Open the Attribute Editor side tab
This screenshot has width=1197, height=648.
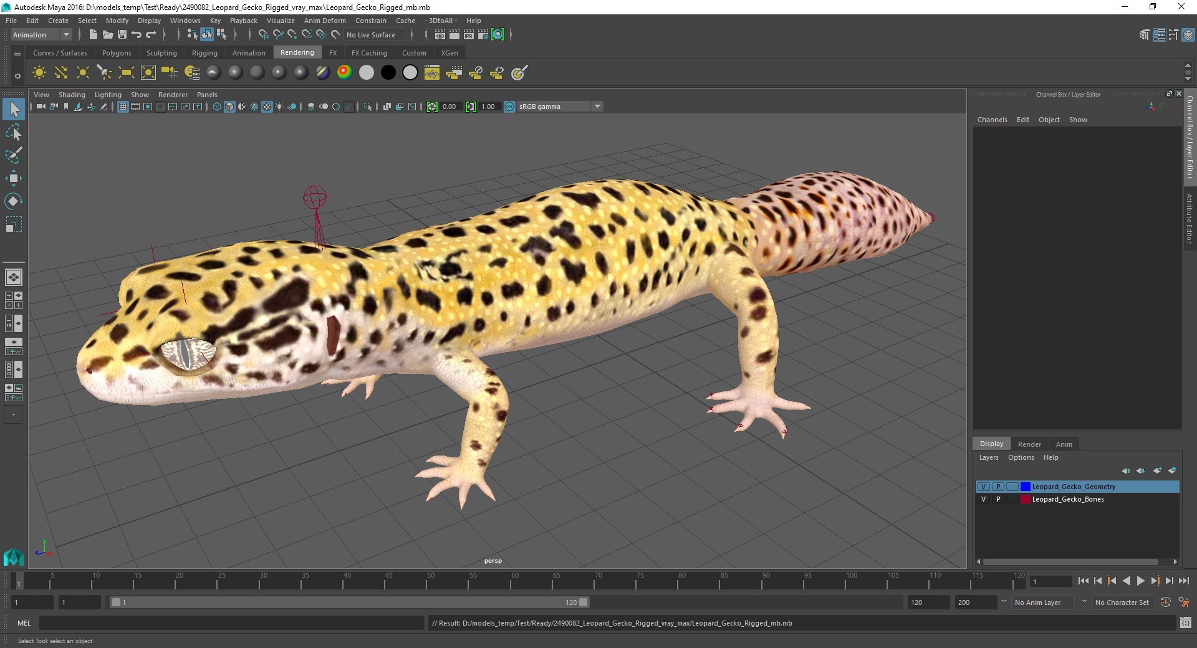(x=1190, y=218)
